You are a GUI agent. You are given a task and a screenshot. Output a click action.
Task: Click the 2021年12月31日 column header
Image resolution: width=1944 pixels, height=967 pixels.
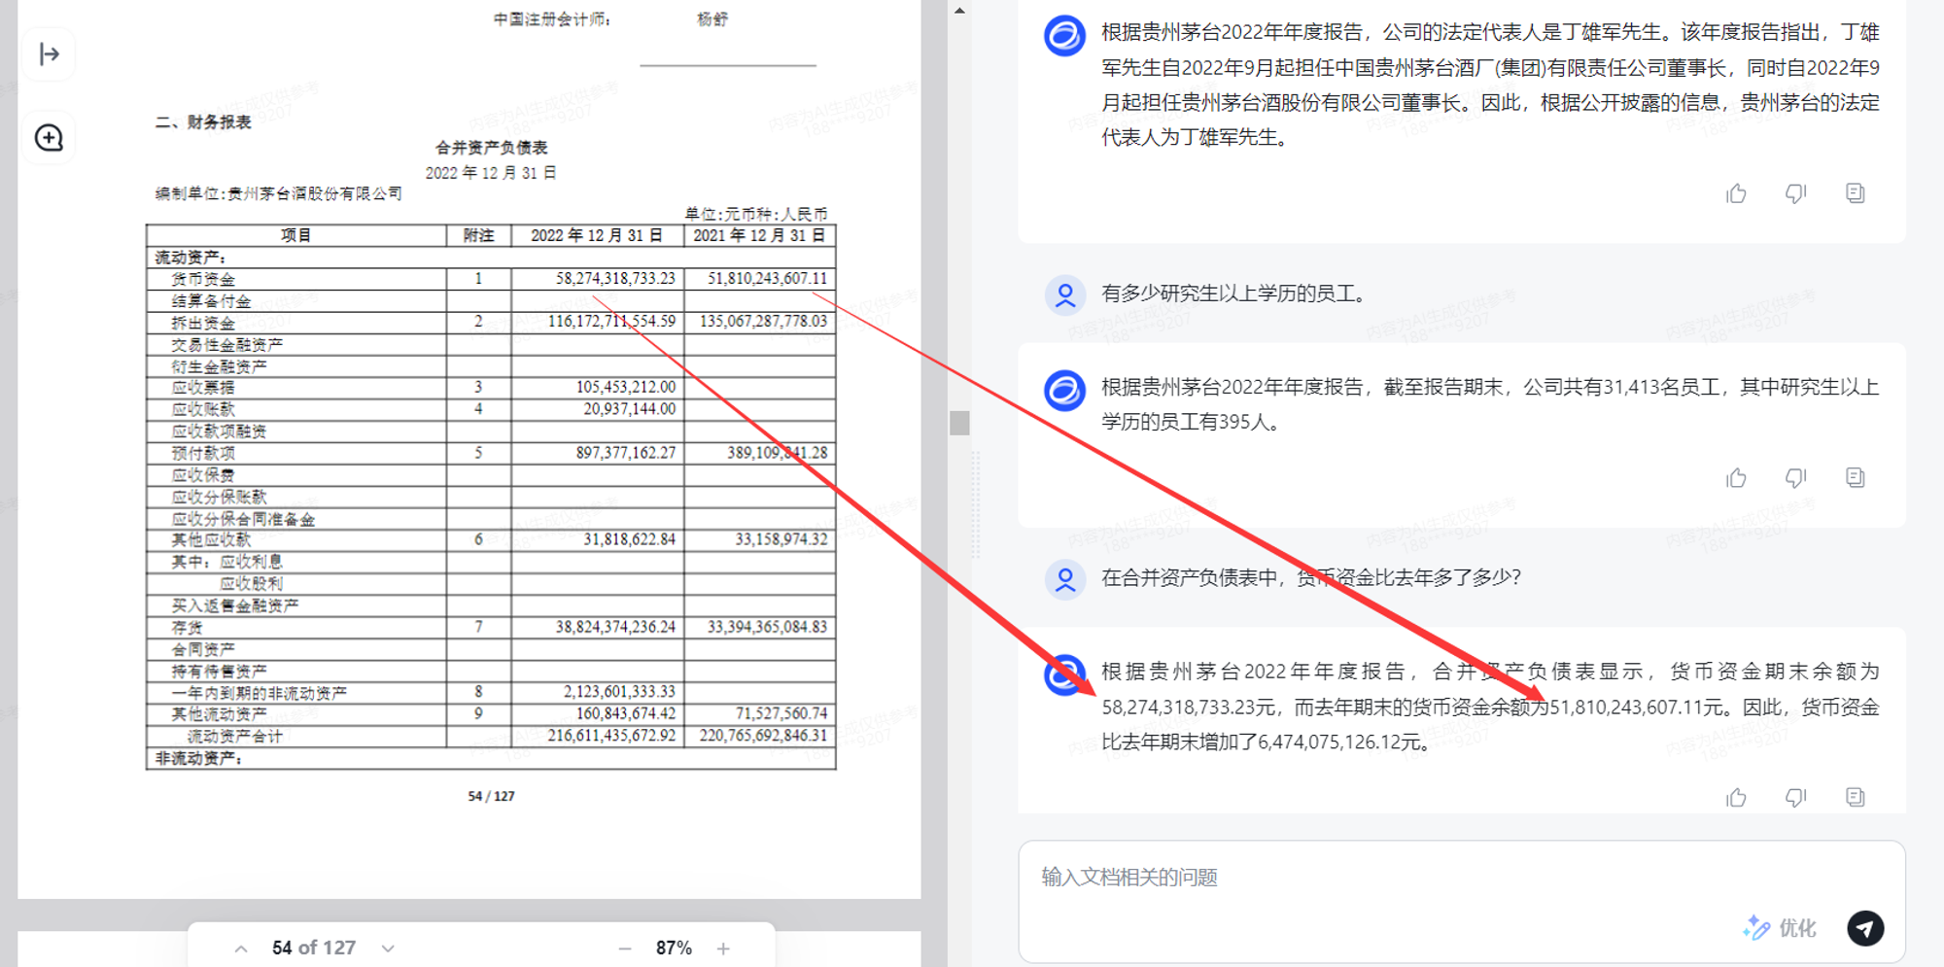click(x=759, y=236)
